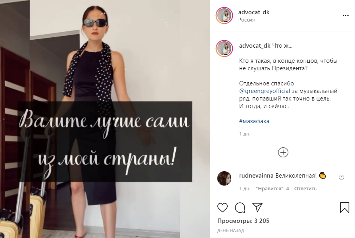This screenshot has width=355, height=238.
Task: Open advocat_dk username in header
Action: [x=253, y=12]
